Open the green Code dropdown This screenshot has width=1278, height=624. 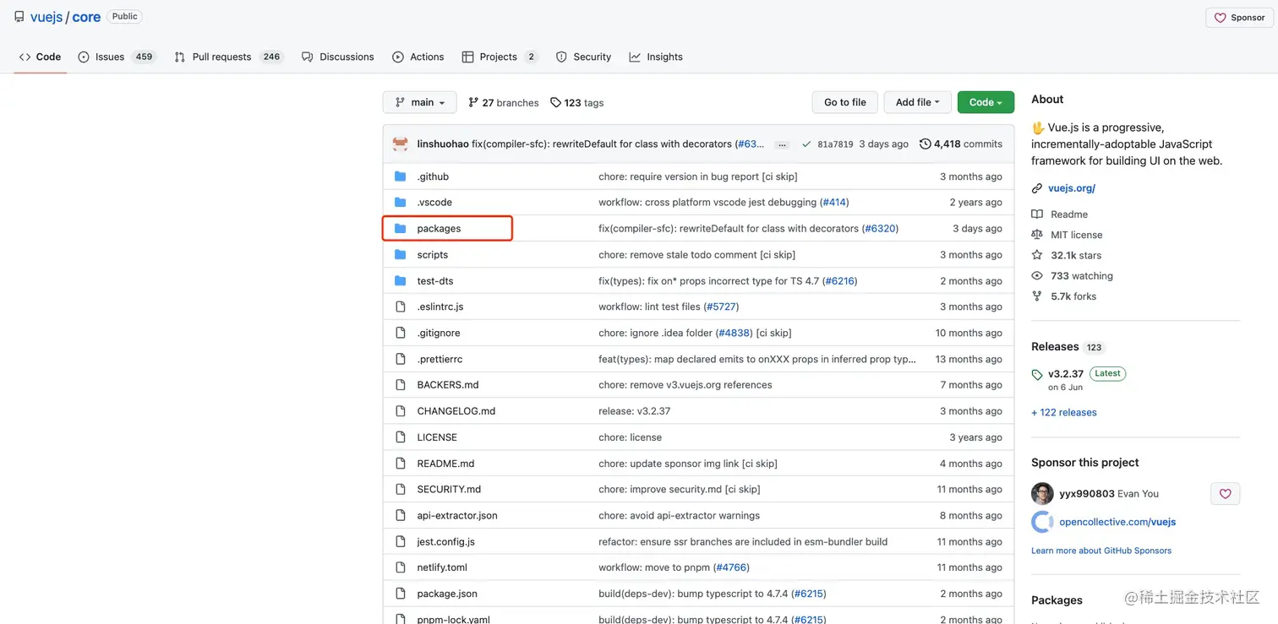point(986,102)
